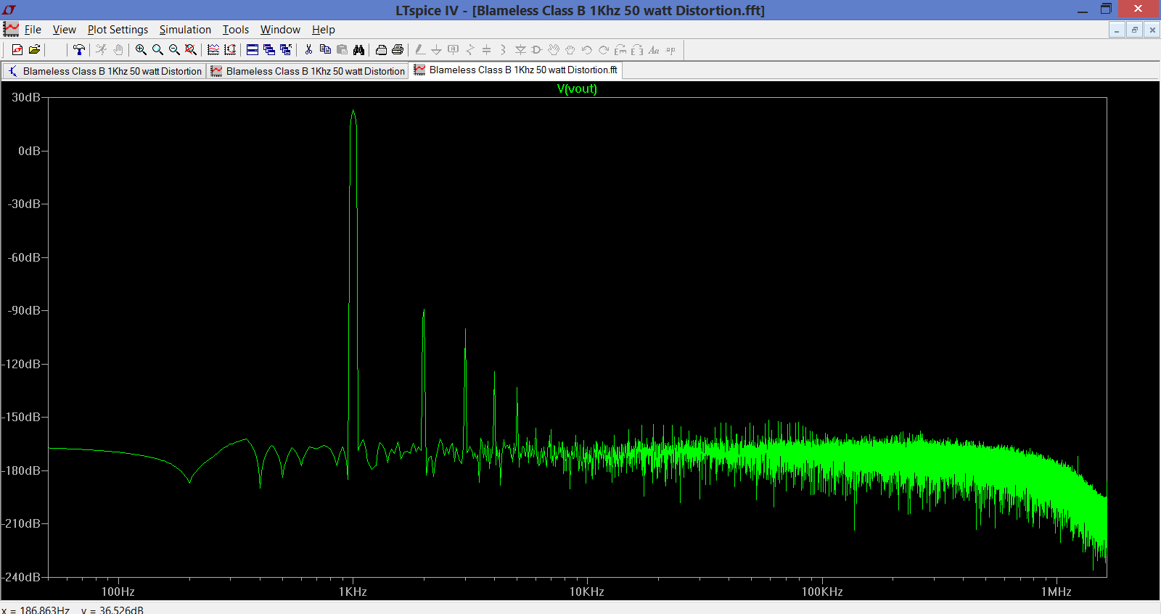Click the Zoom Full Extents icon
Screen dimensions: 1161x614
coord(191,50)
